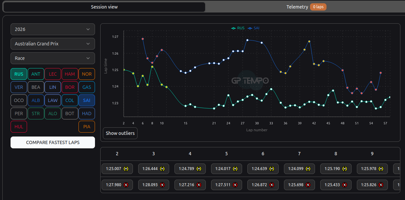Click medium tyre icon beside 1:24.017
This screenshot has width=405, height=200.
coord(235,169)
